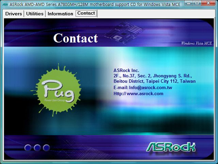Click the Info@asrock.com.tw email address

[151, 88]
